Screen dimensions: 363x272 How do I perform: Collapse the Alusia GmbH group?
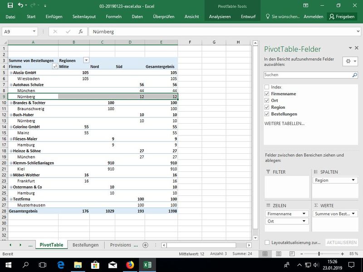point(11,73)
